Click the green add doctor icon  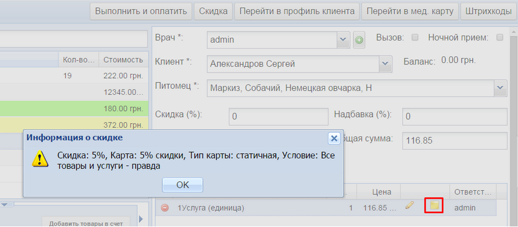pos(359,40)
